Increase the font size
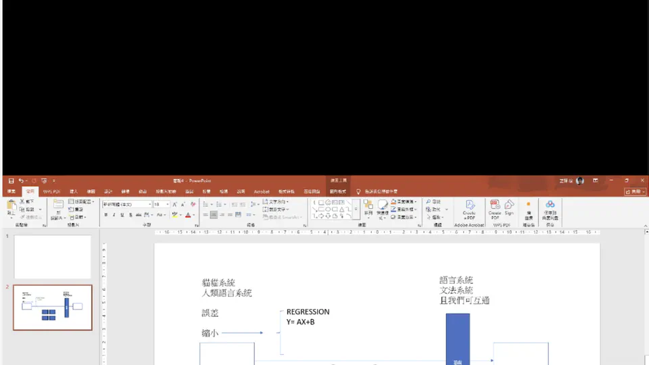This screenshot has height=365, width=649. (x=174, y=204)
